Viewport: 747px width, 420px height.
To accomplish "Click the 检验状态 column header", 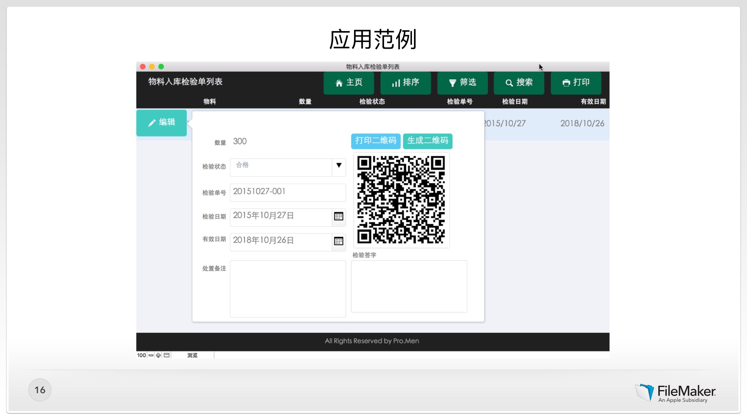I will [372, 101].
